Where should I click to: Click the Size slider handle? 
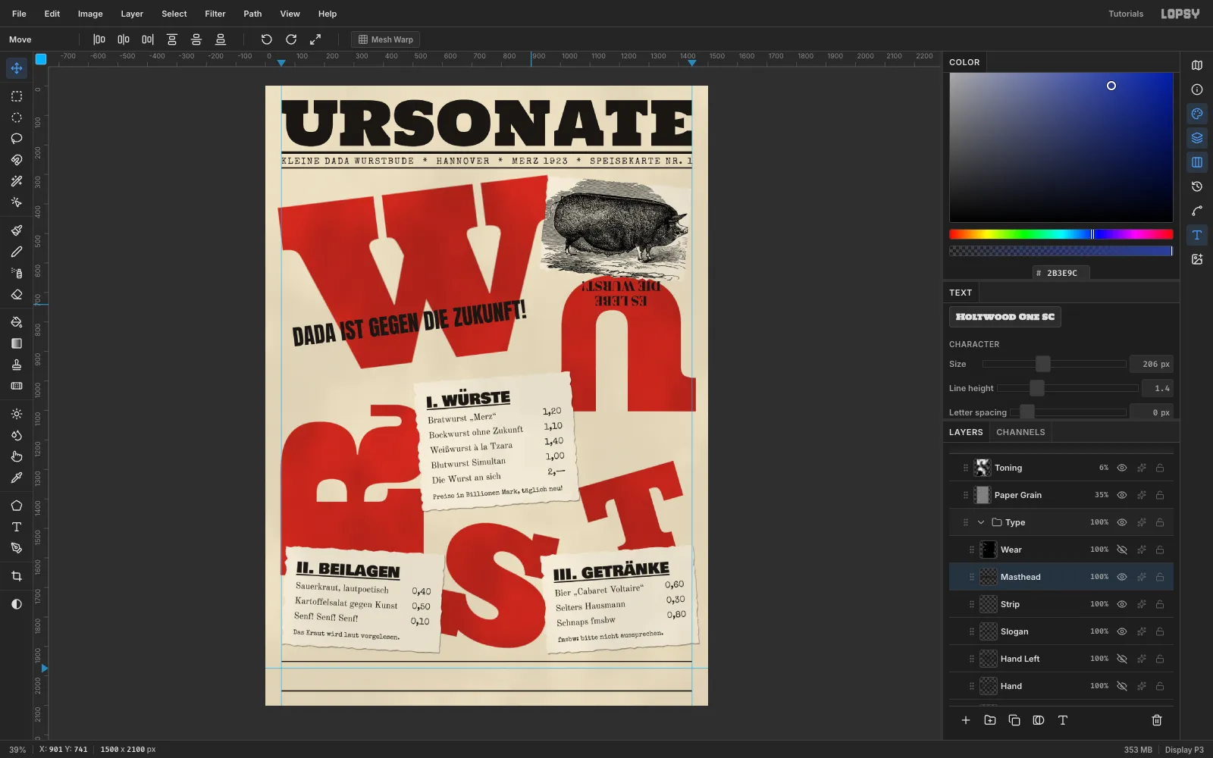tap(1043, 364)
